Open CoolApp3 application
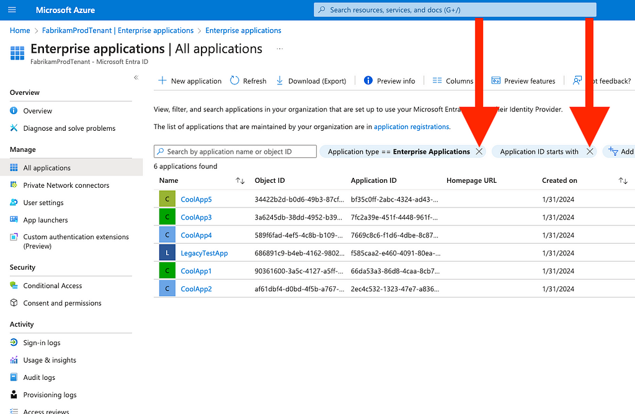 pos(196,218)
